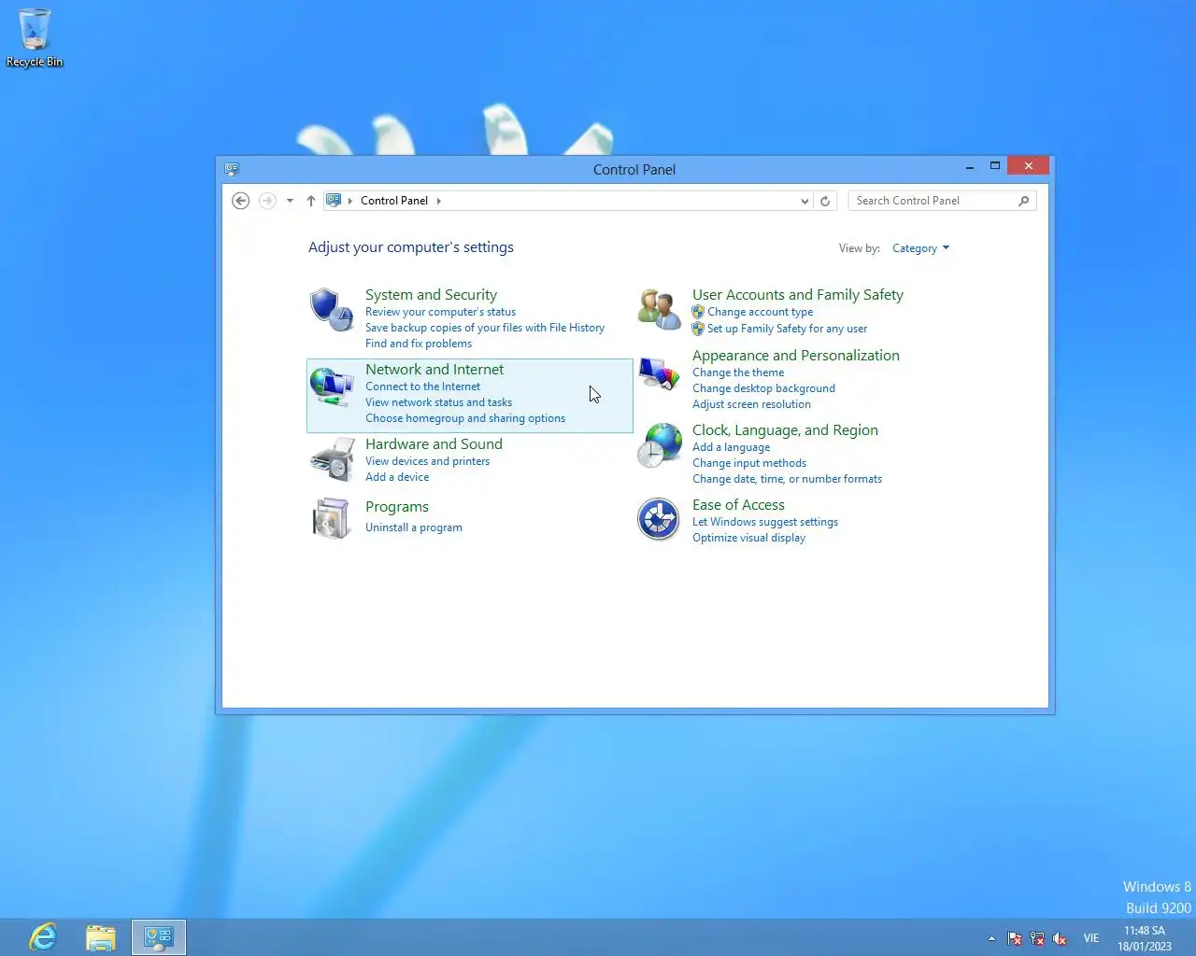This screenshot has height=956, width=1196.
Task: Open File Explorer from the taskbar
Action: [x=101, y=936]
